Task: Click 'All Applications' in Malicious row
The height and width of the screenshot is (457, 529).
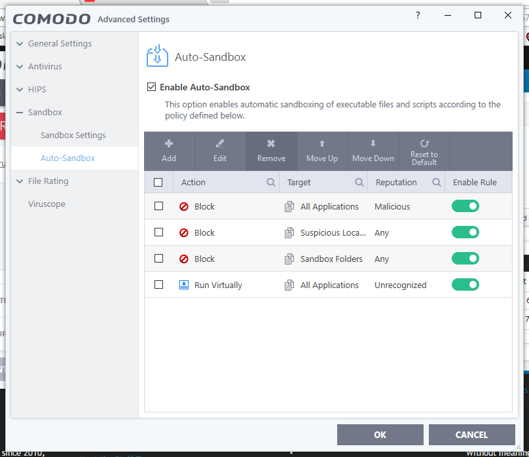Action: click(329, 207)
